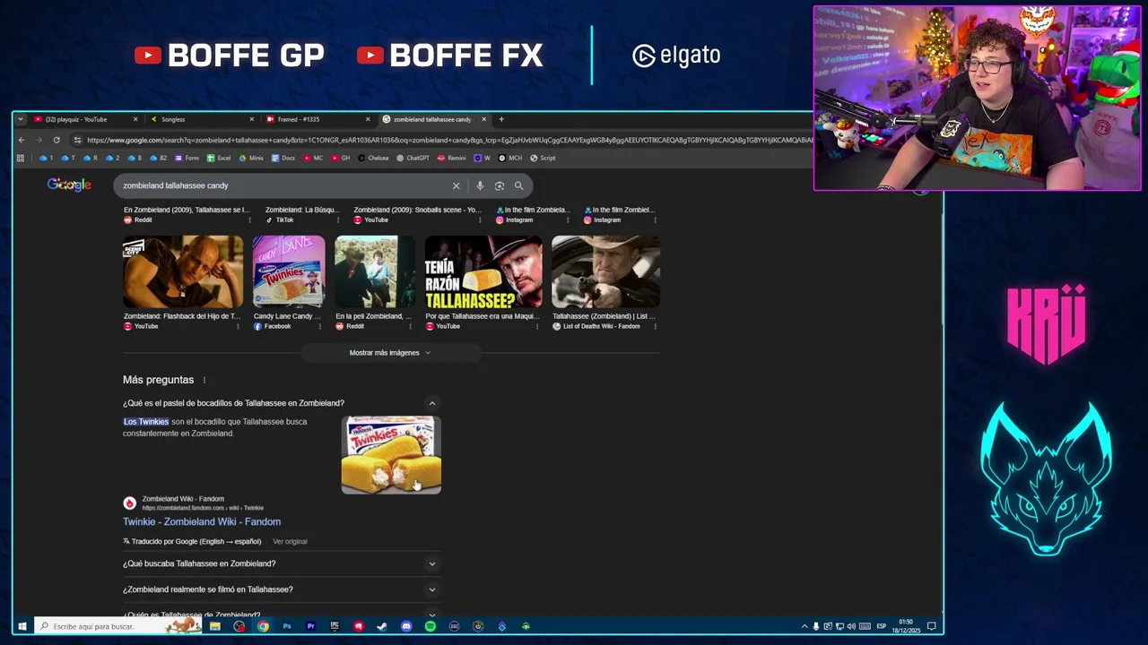Open the Zombieland Flashback del Hijo result
Image resolution: width=1148 pixels, height=645 pixels.
182,316
